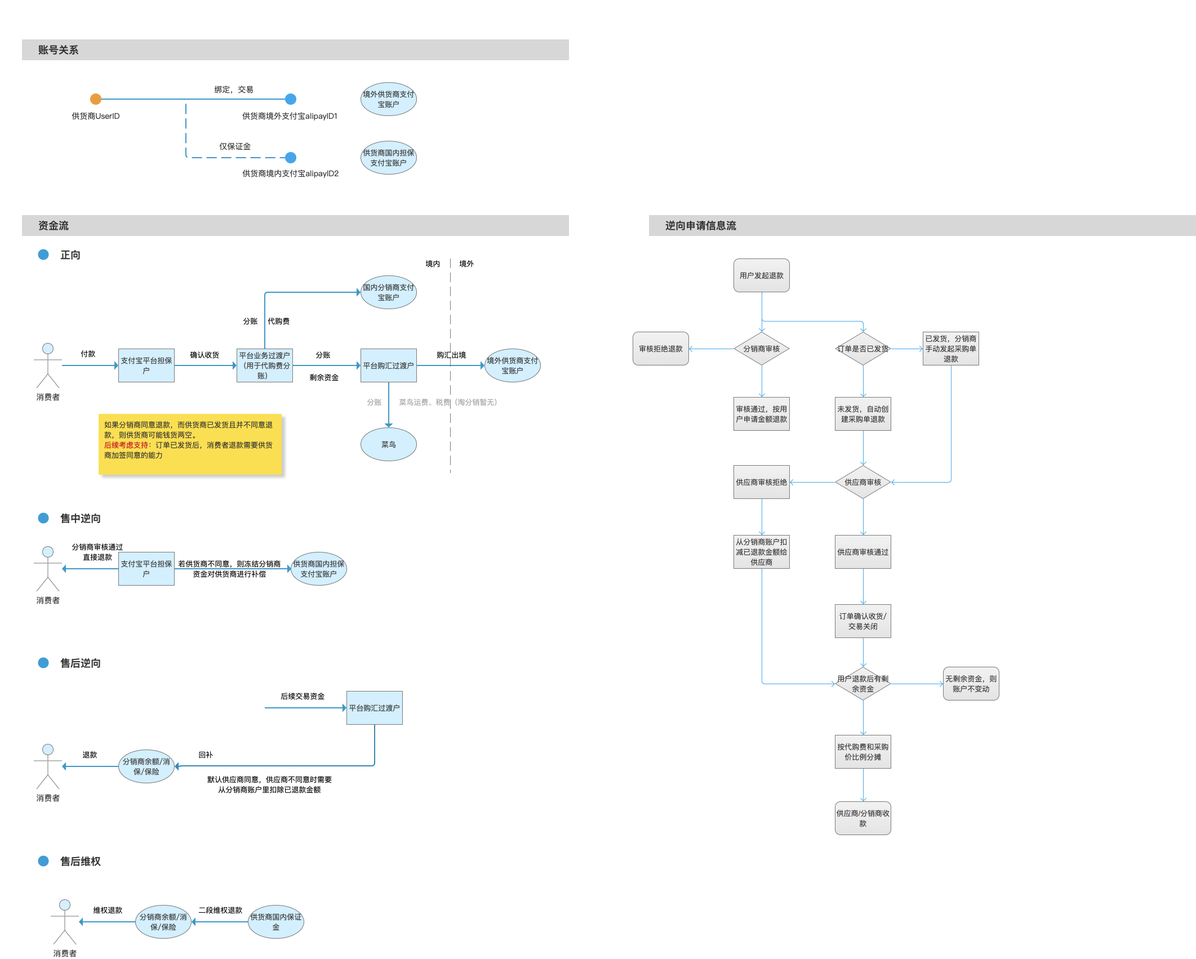
Task: Click the 消费者 stick figure next to 付款
Action: click(x=48, y=366)
